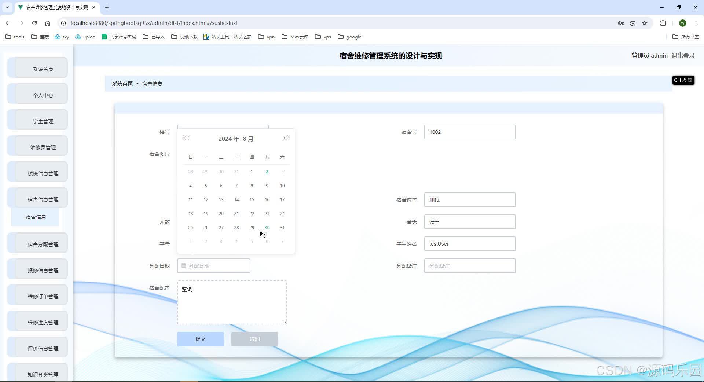The image size is (704, 382).
Task: Click the browser refresh icon
Action: tap(34, 23)
